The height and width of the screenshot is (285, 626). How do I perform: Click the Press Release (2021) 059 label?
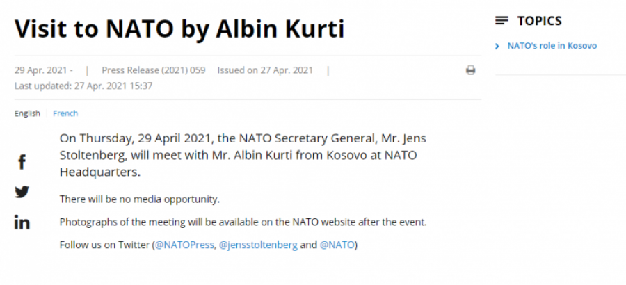click(x=153, y=70)
